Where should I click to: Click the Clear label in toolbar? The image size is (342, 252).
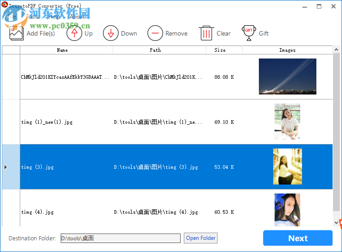[223, 33]
